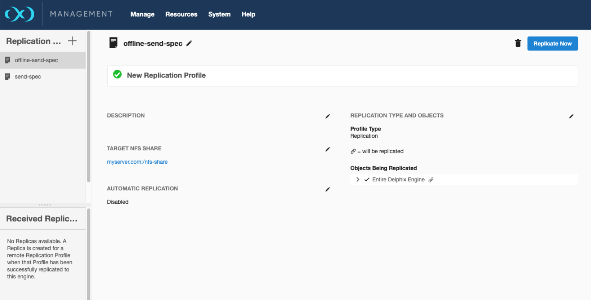Open the System menu
This screenshot has height=300, width=591.
point(219,14)
